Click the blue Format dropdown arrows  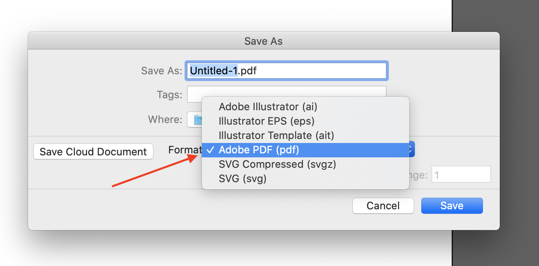410,150
